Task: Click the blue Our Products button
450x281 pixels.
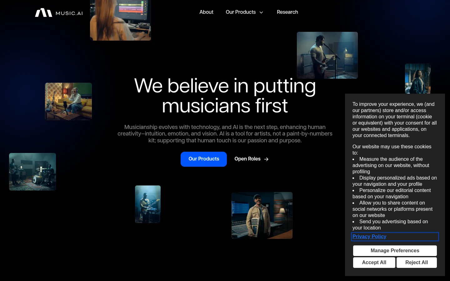Action: 204,159
